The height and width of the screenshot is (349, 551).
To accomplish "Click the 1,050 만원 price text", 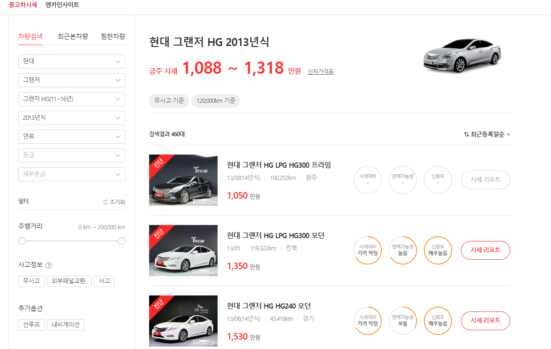I will point(243,195).
